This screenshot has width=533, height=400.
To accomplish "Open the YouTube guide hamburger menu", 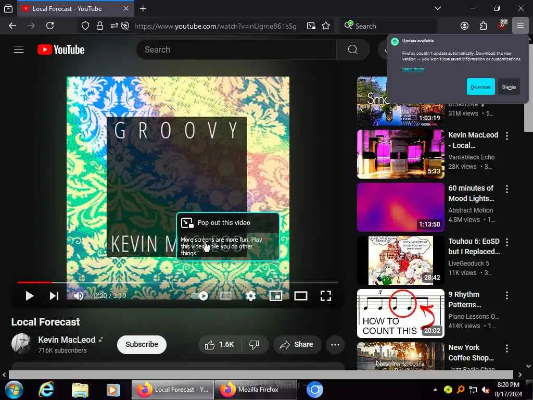I will [x=19, y=49].
